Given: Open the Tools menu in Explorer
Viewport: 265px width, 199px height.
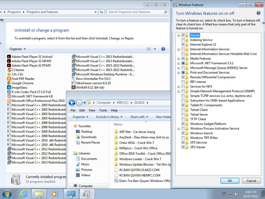Looking at the screenshot, I should point(103,110).
